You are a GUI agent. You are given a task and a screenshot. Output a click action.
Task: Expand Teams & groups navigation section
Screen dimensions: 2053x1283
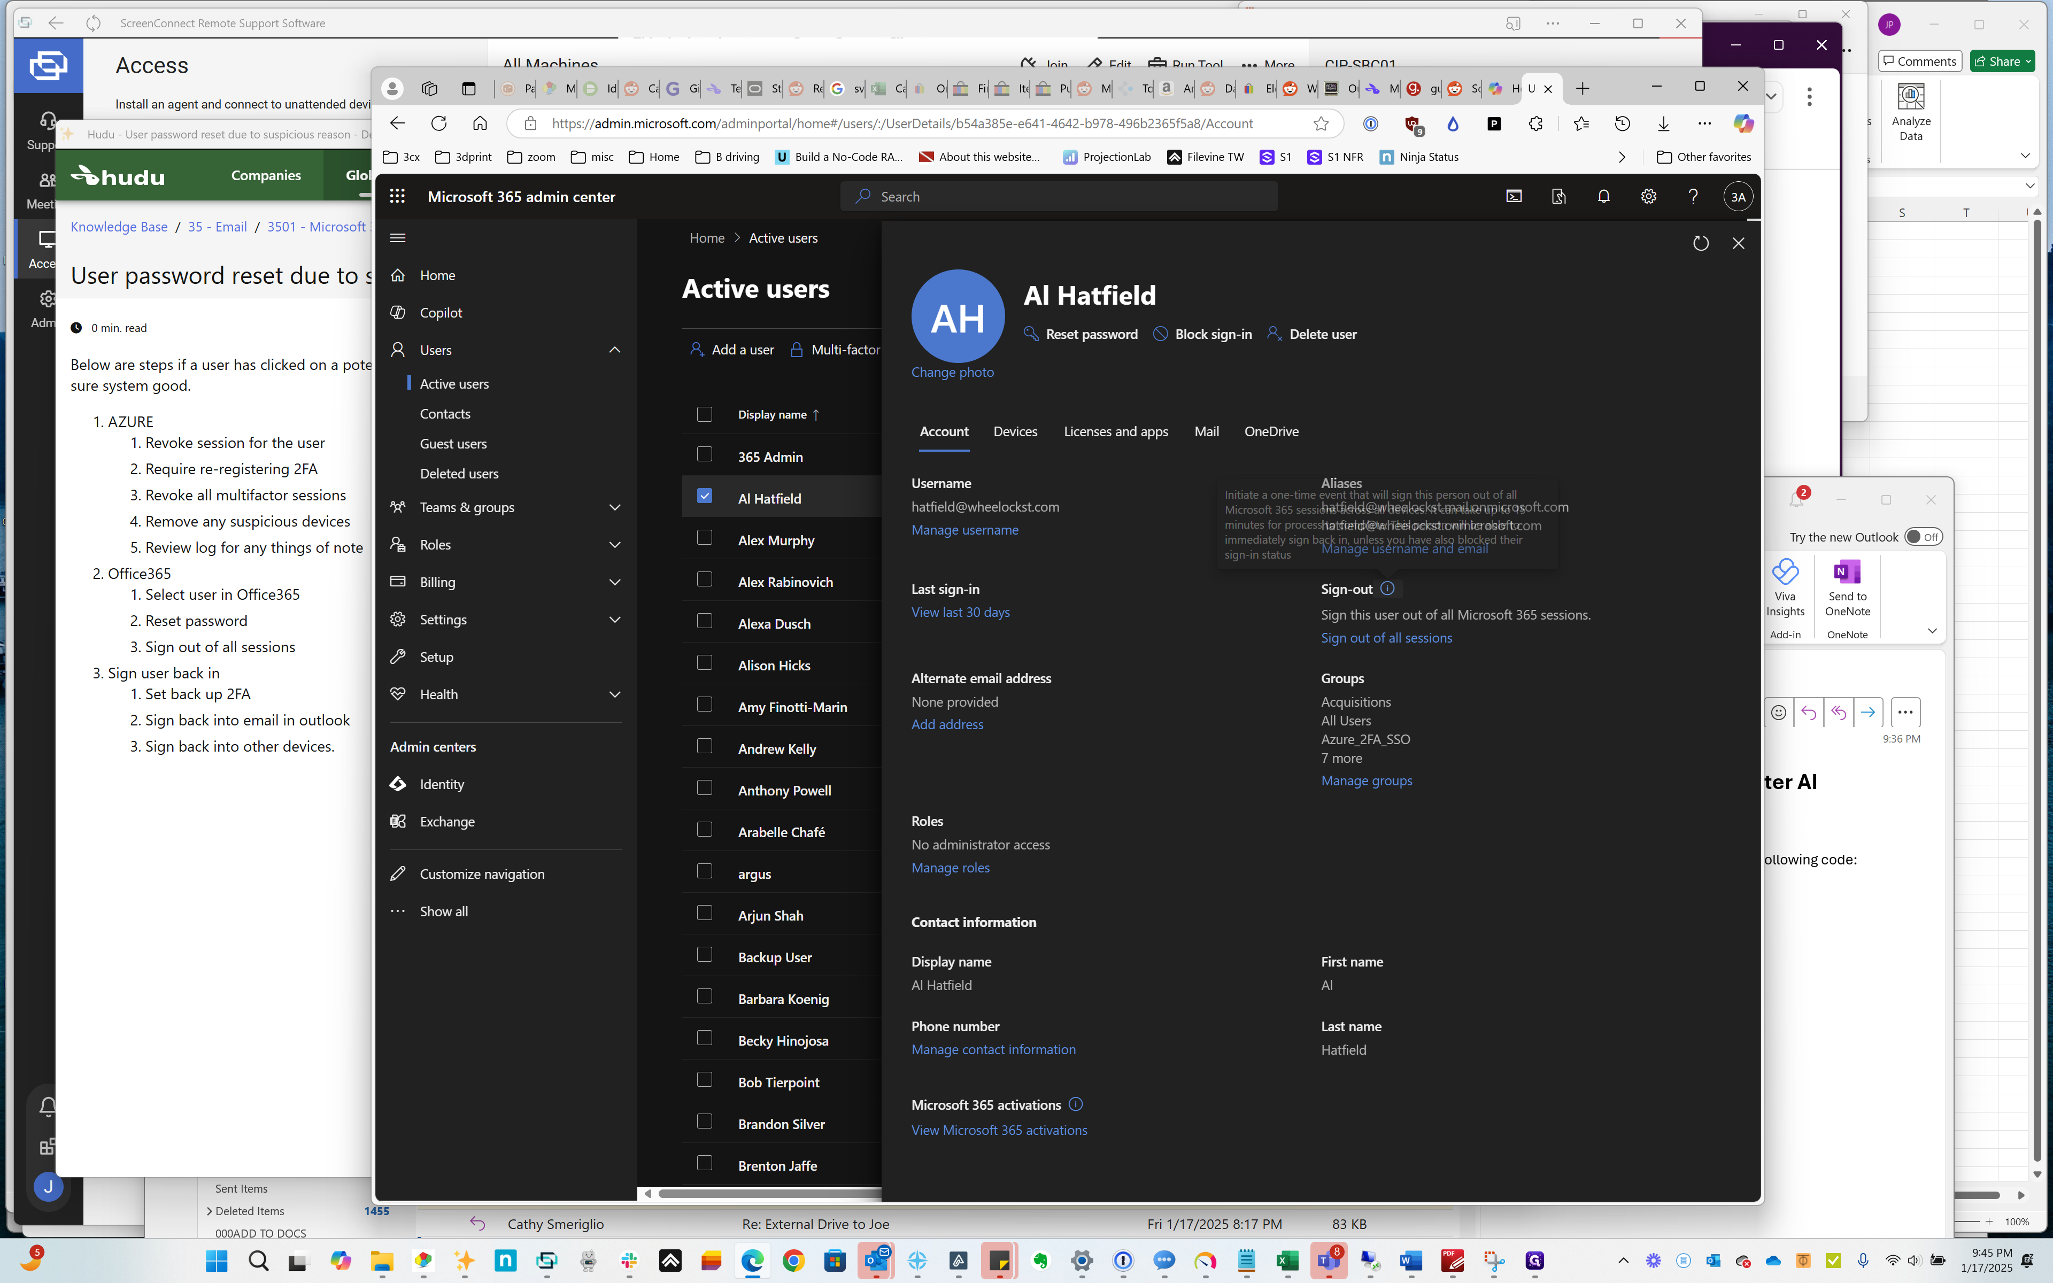click(615, 507)
